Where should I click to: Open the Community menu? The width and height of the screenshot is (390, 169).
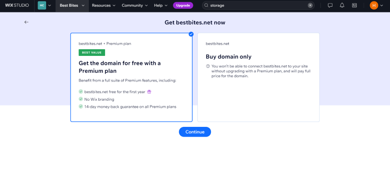click(135, 5)
